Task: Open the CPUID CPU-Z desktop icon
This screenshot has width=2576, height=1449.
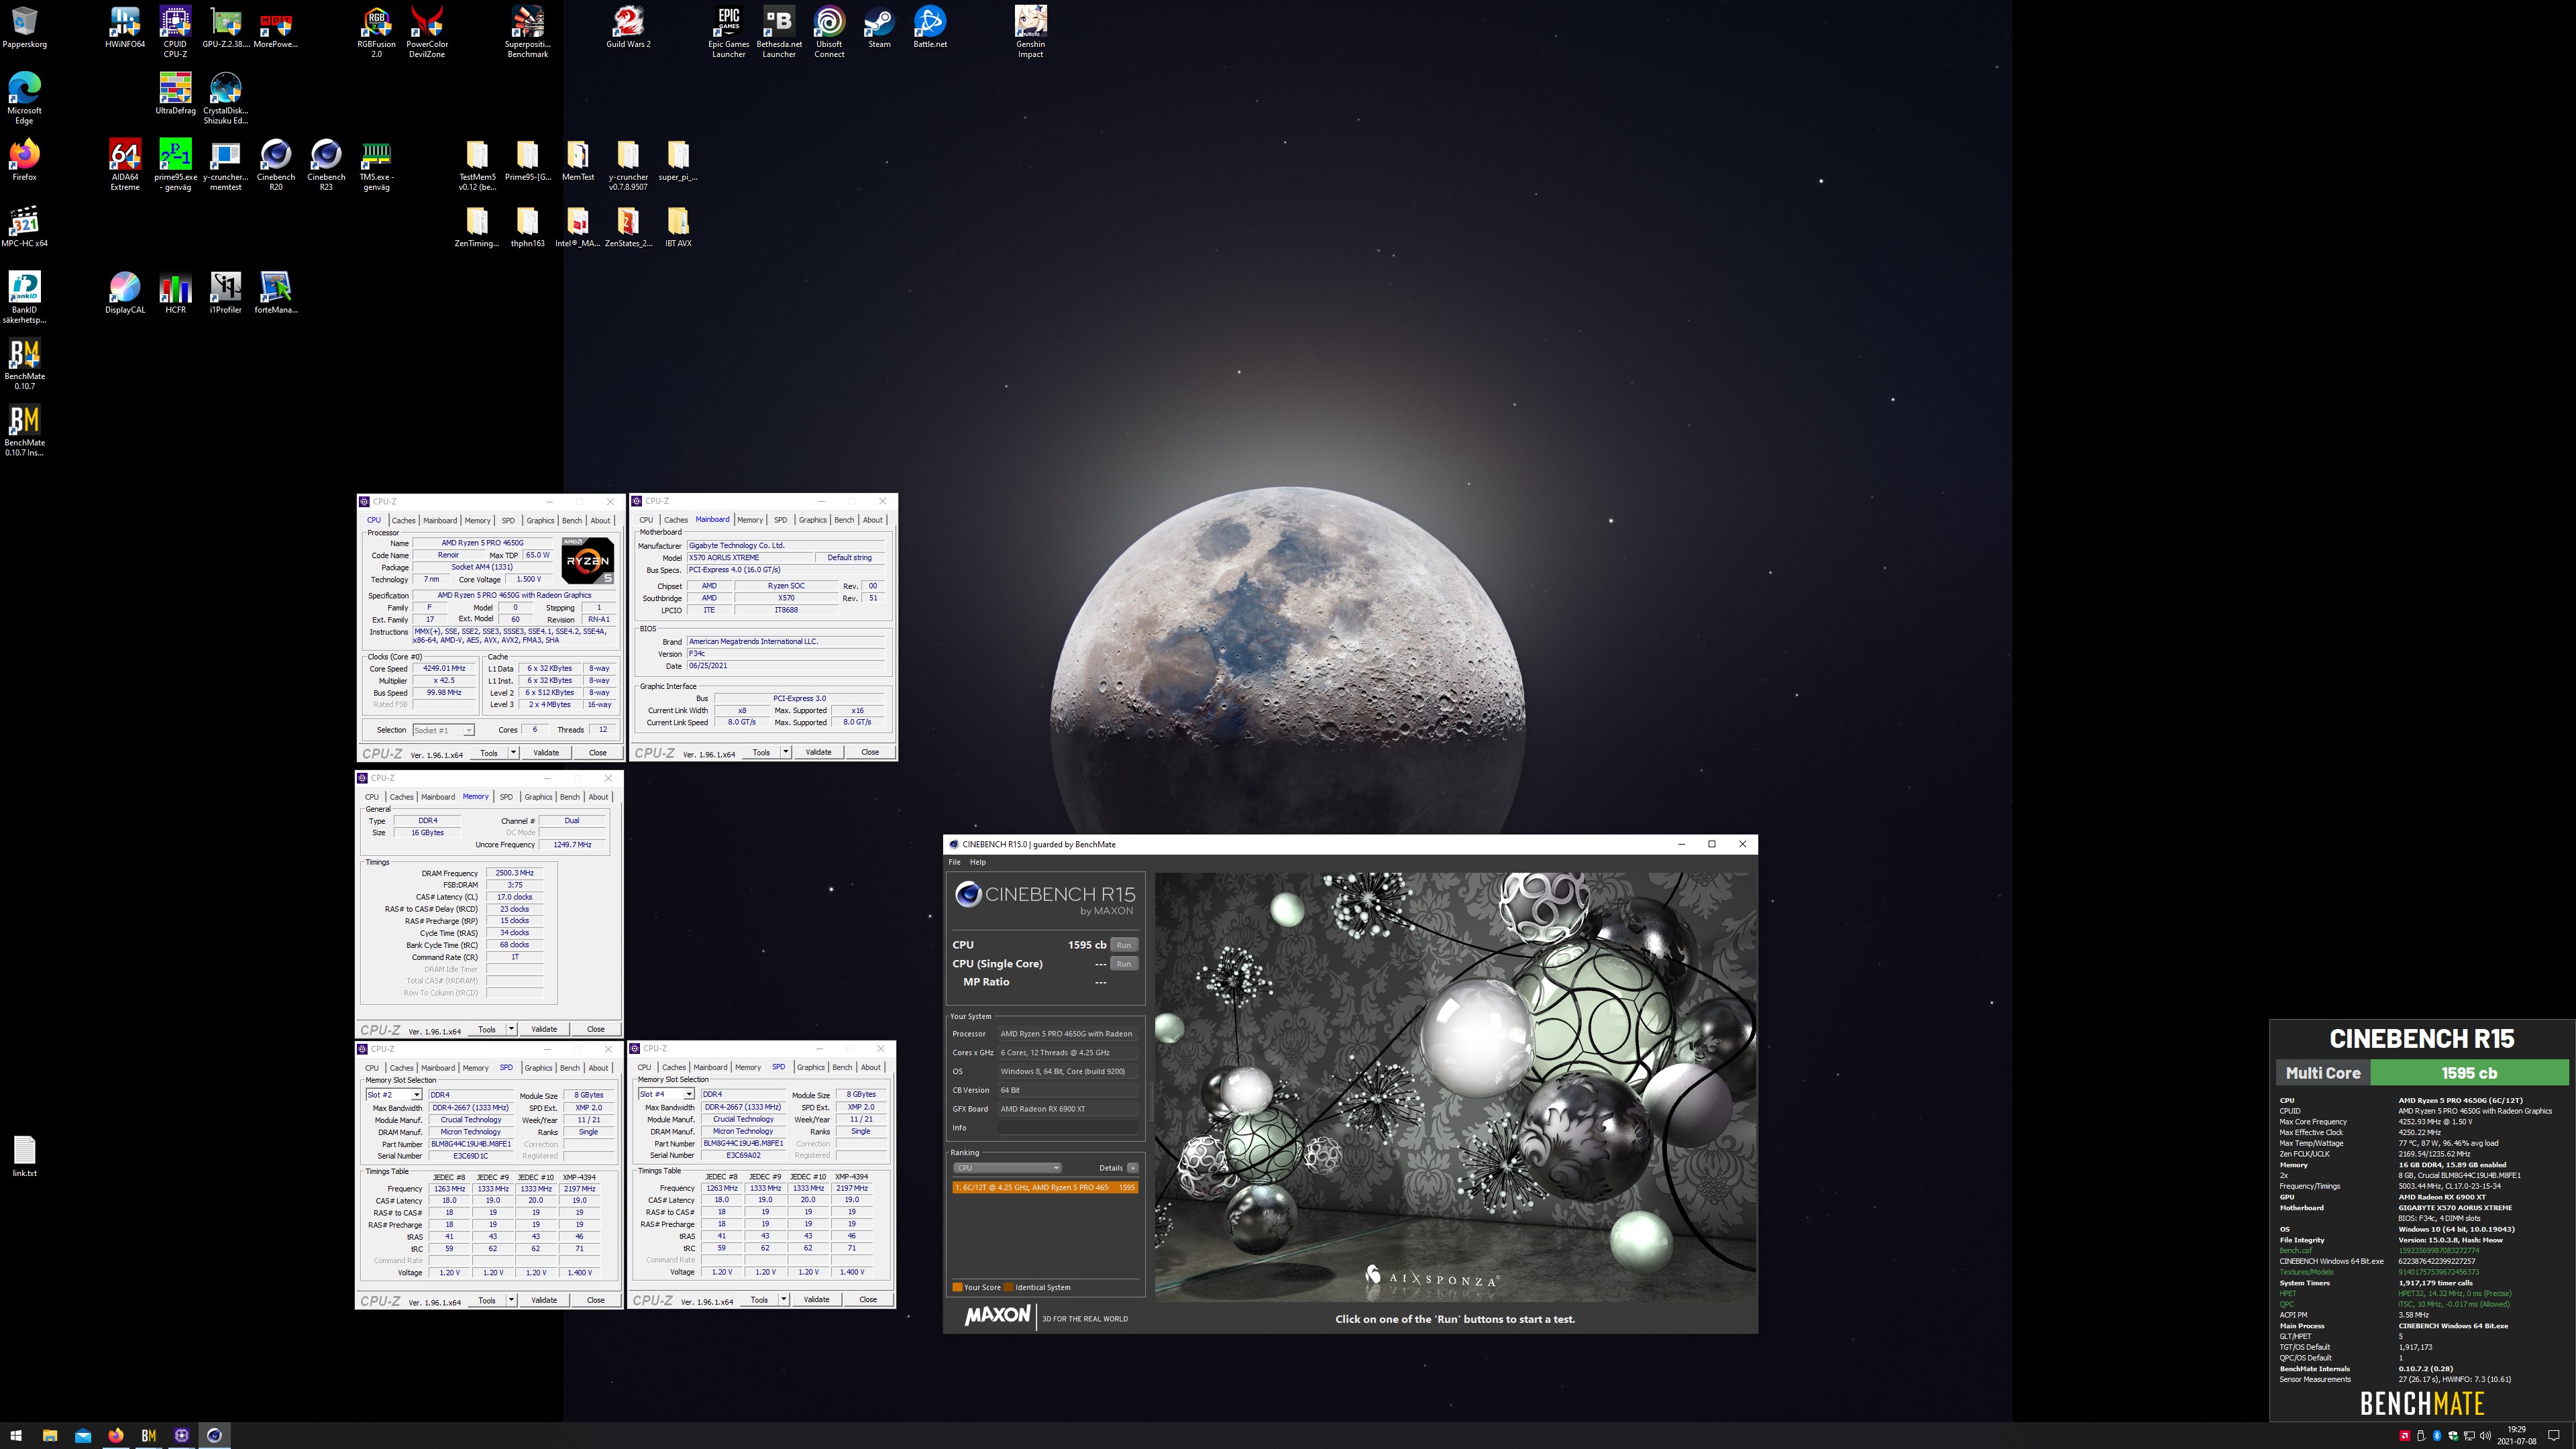Action: tap(175, 32)
